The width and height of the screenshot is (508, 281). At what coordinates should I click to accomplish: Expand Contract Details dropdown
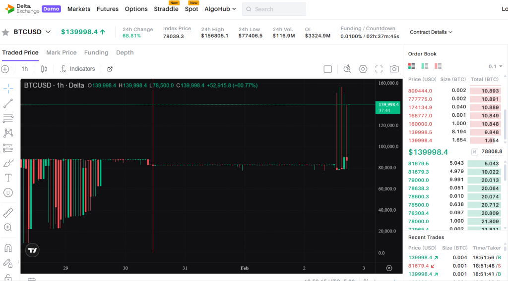coord(431,32)
